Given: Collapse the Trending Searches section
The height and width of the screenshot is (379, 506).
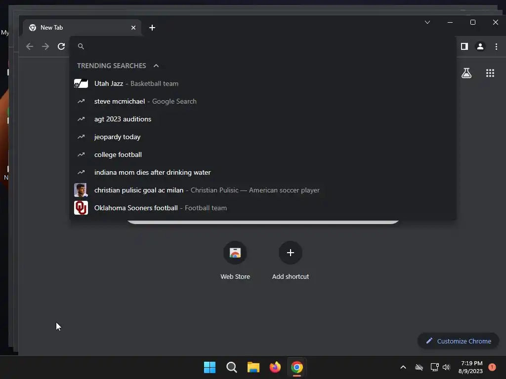Looking at the screenshot, I should (x=156, y=66).
